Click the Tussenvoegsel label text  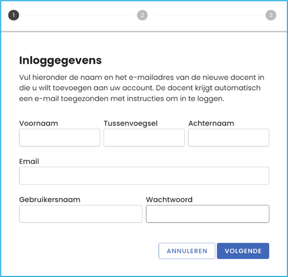[x=130, y=123]
